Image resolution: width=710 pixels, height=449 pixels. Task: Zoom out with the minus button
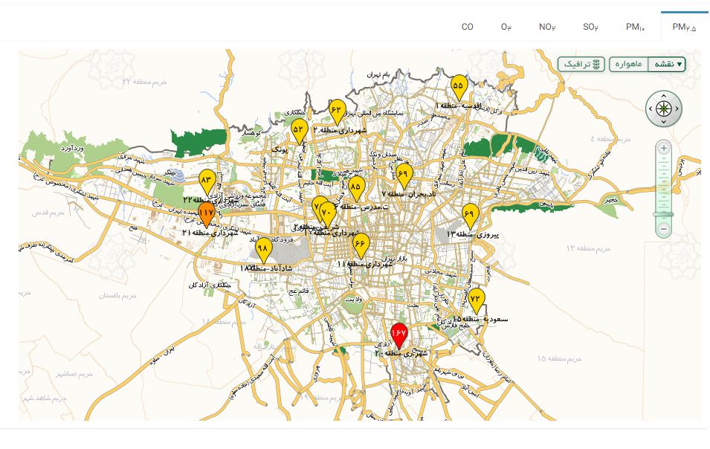click(664, 228)
